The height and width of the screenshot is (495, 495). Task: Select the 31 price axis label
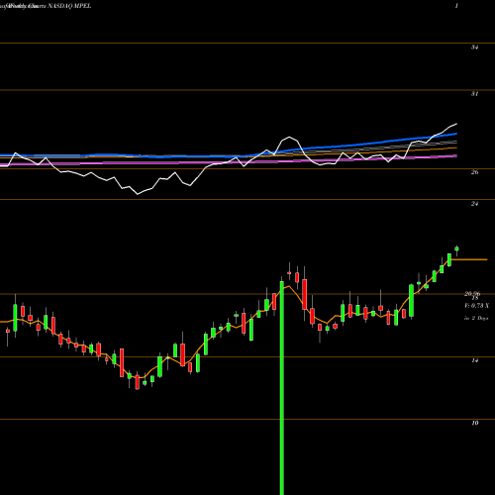pyautogui.click(x=474, y=94)
